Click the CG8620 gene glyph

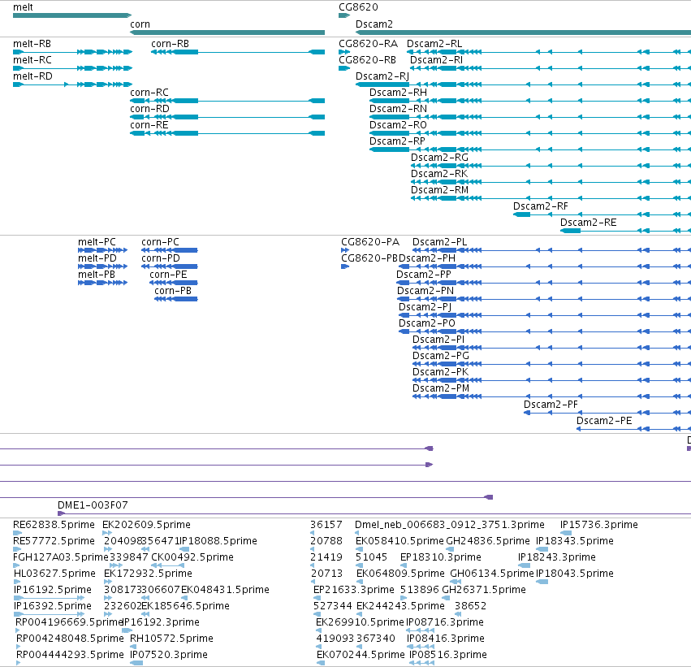coord(344,15)
